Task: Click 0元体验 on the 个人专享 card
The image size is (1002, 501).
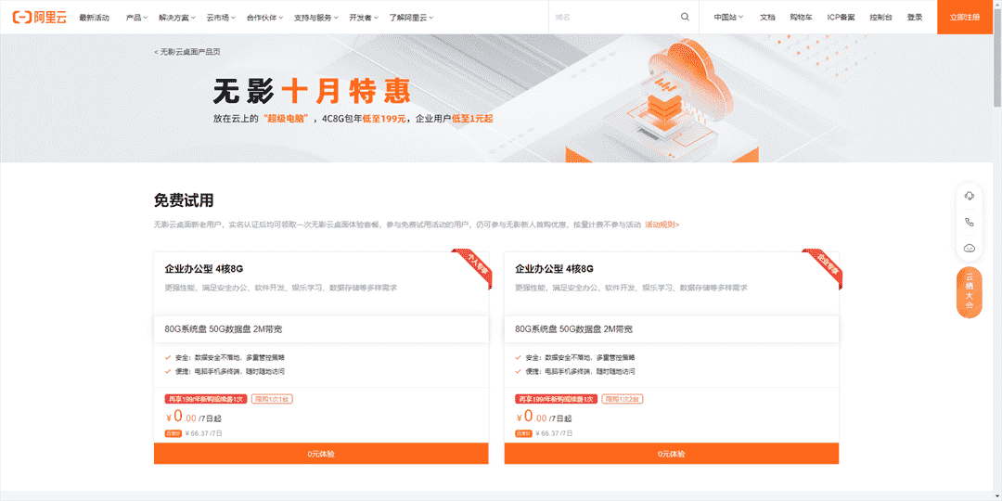Action: coord(321,454)
